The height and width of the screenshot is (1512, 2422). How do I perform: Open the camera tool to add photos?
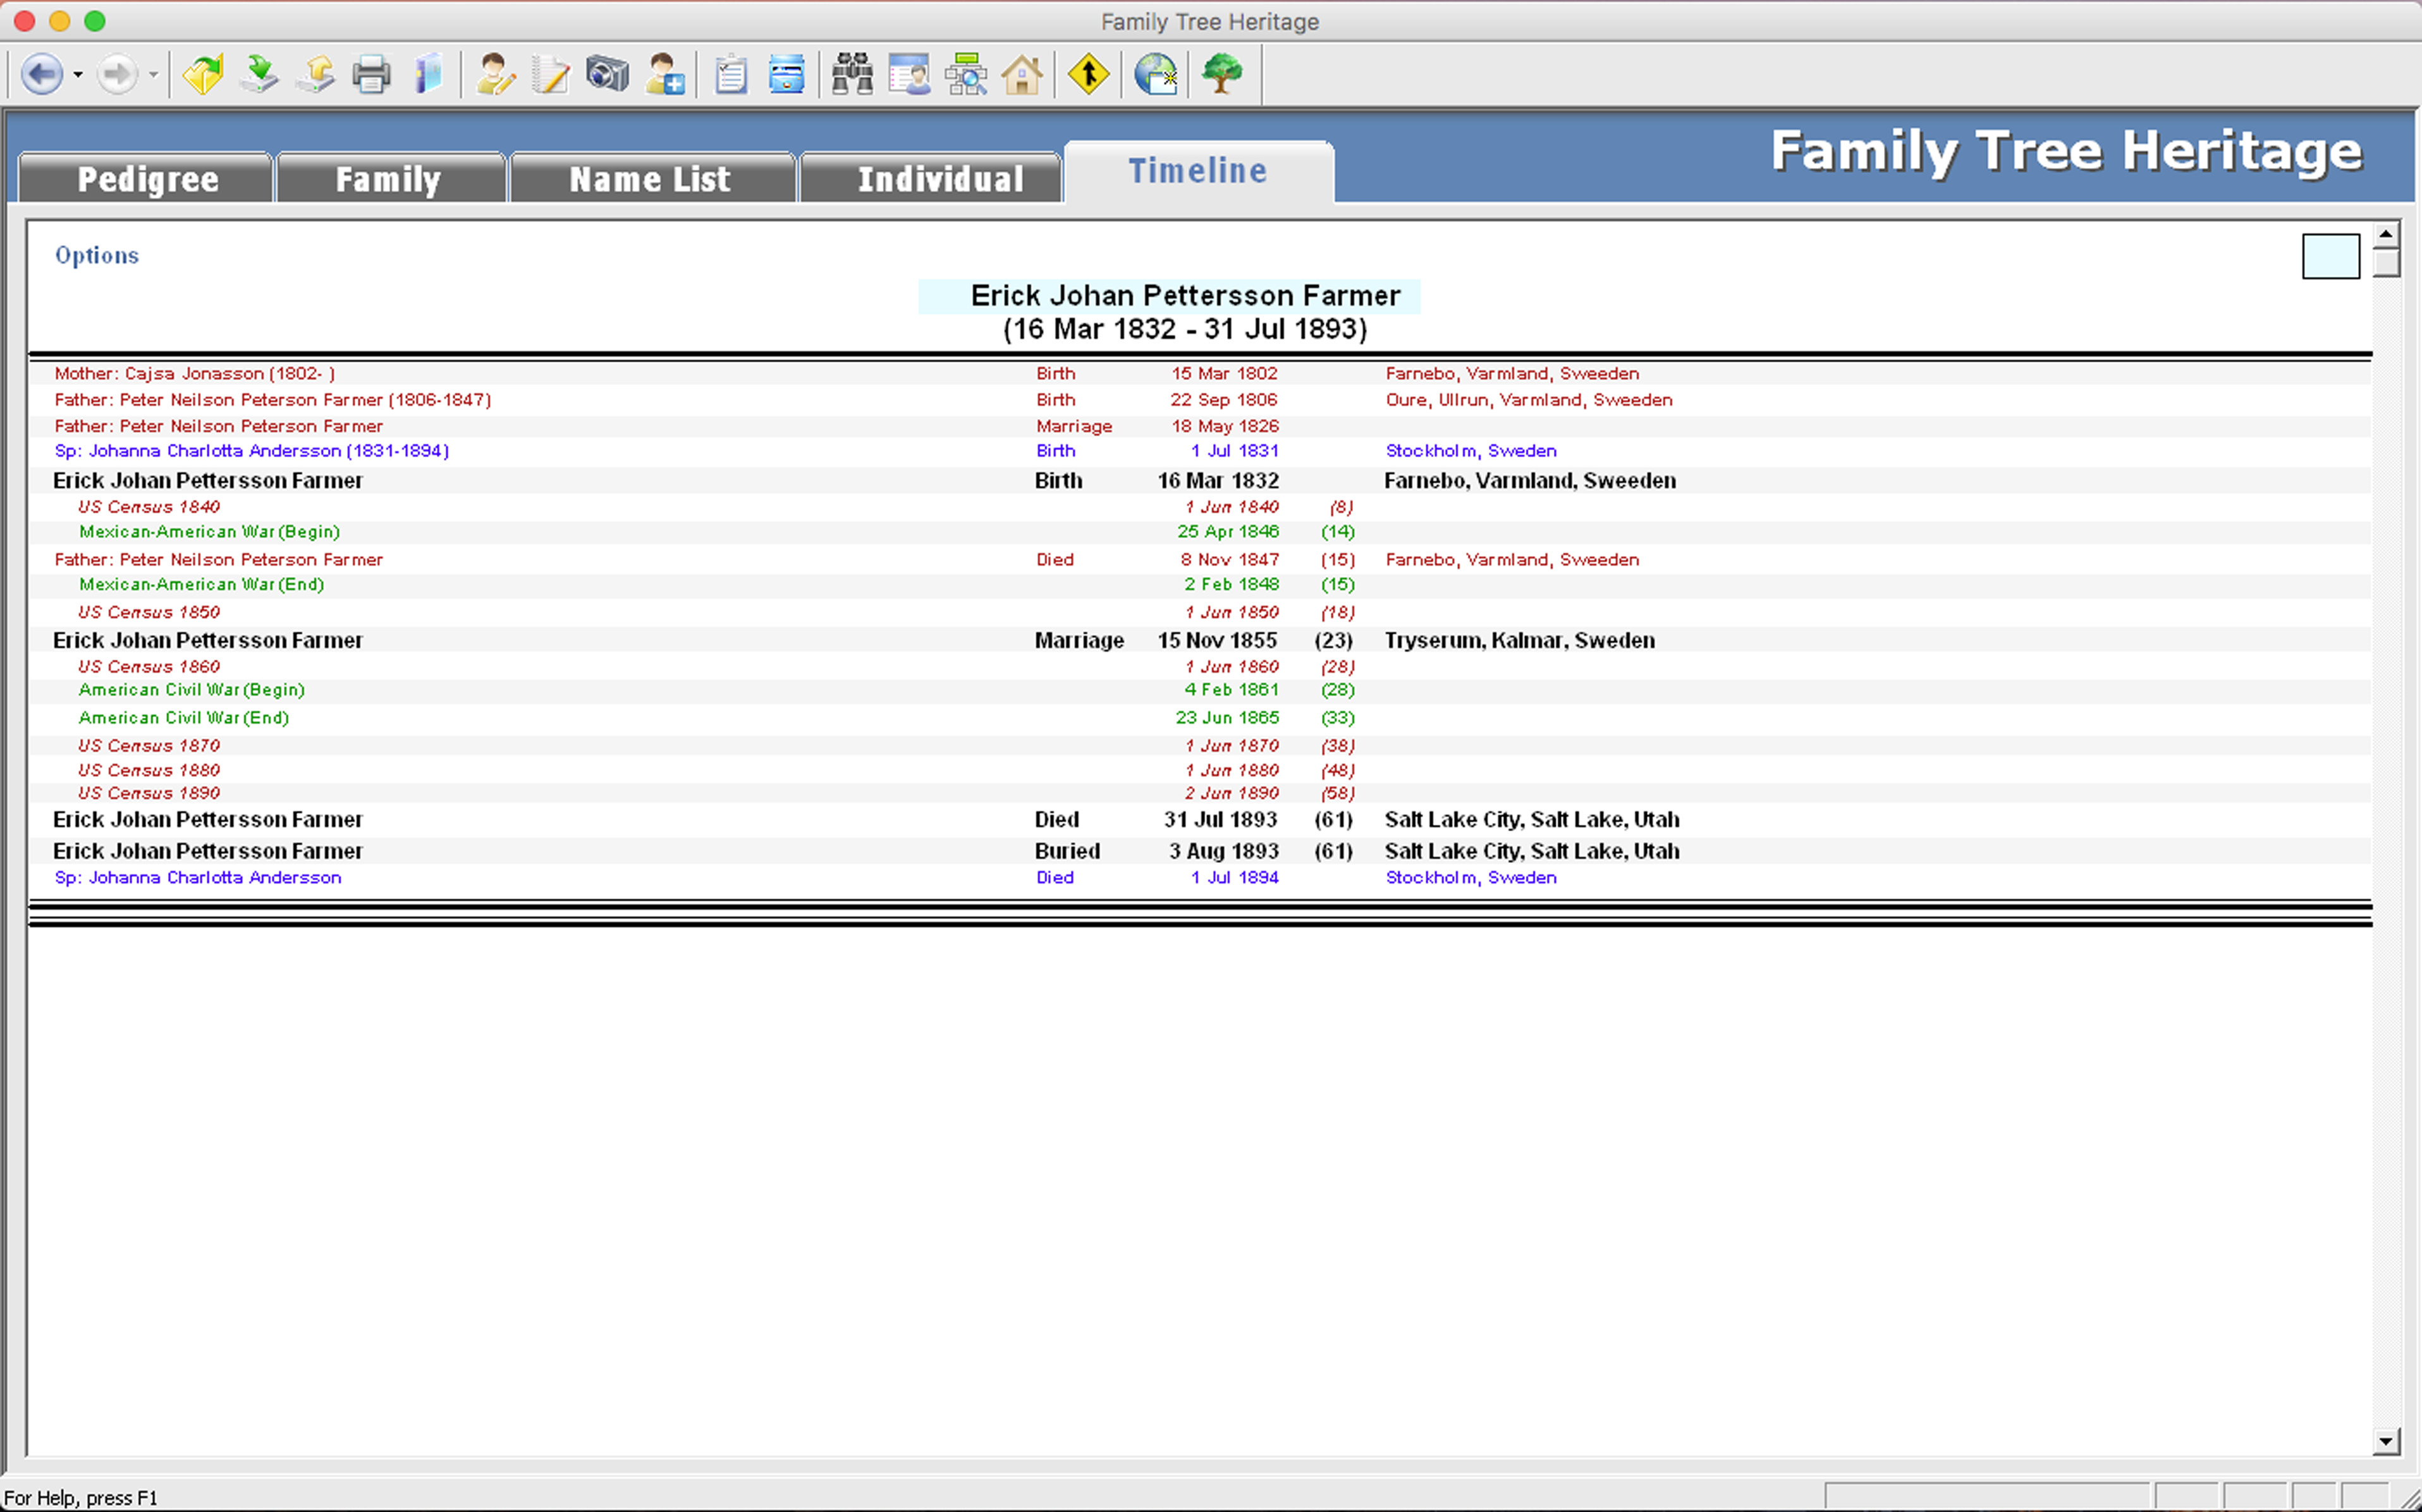click(x=607, y=74)
